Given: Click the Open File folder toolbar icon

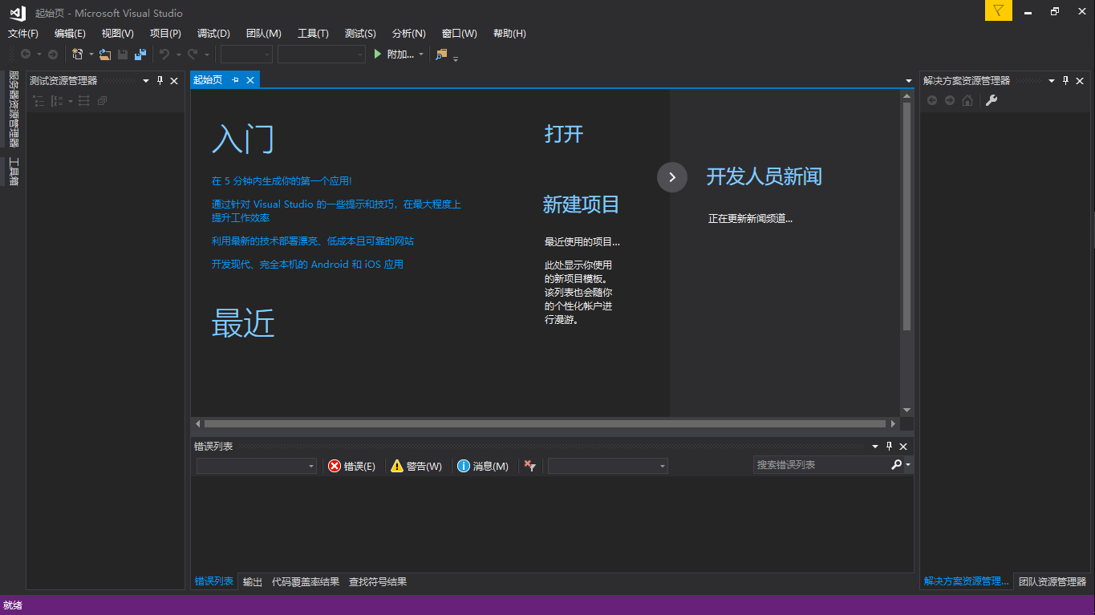Looking at the screenshot, I should click(x=105, y=55).
